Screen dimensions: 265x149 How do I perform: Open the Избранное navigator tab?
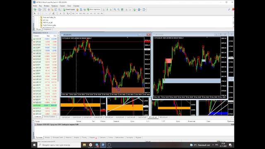coord(47,29)
